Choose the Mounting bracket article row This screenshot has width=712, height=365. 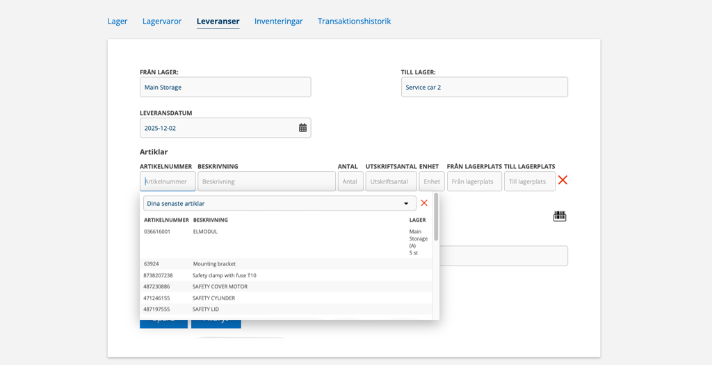[214, 264]
